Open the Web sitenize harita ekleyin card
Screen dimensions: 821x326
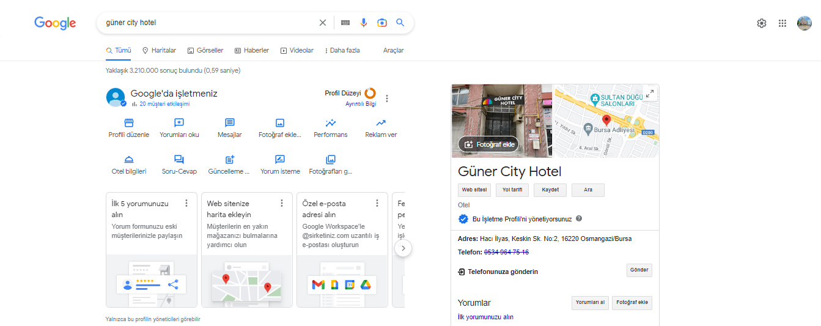247,250
